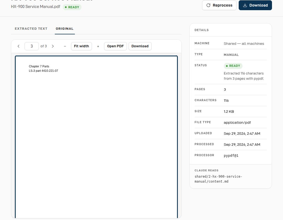Click the Fit width button
Viewport: 283px width, 220px height.
click(x=81, y=46)
